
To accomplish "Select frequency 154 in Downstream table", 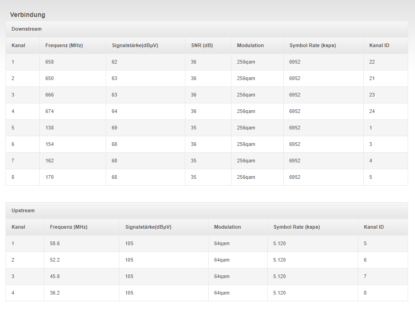I will point(49,144).
